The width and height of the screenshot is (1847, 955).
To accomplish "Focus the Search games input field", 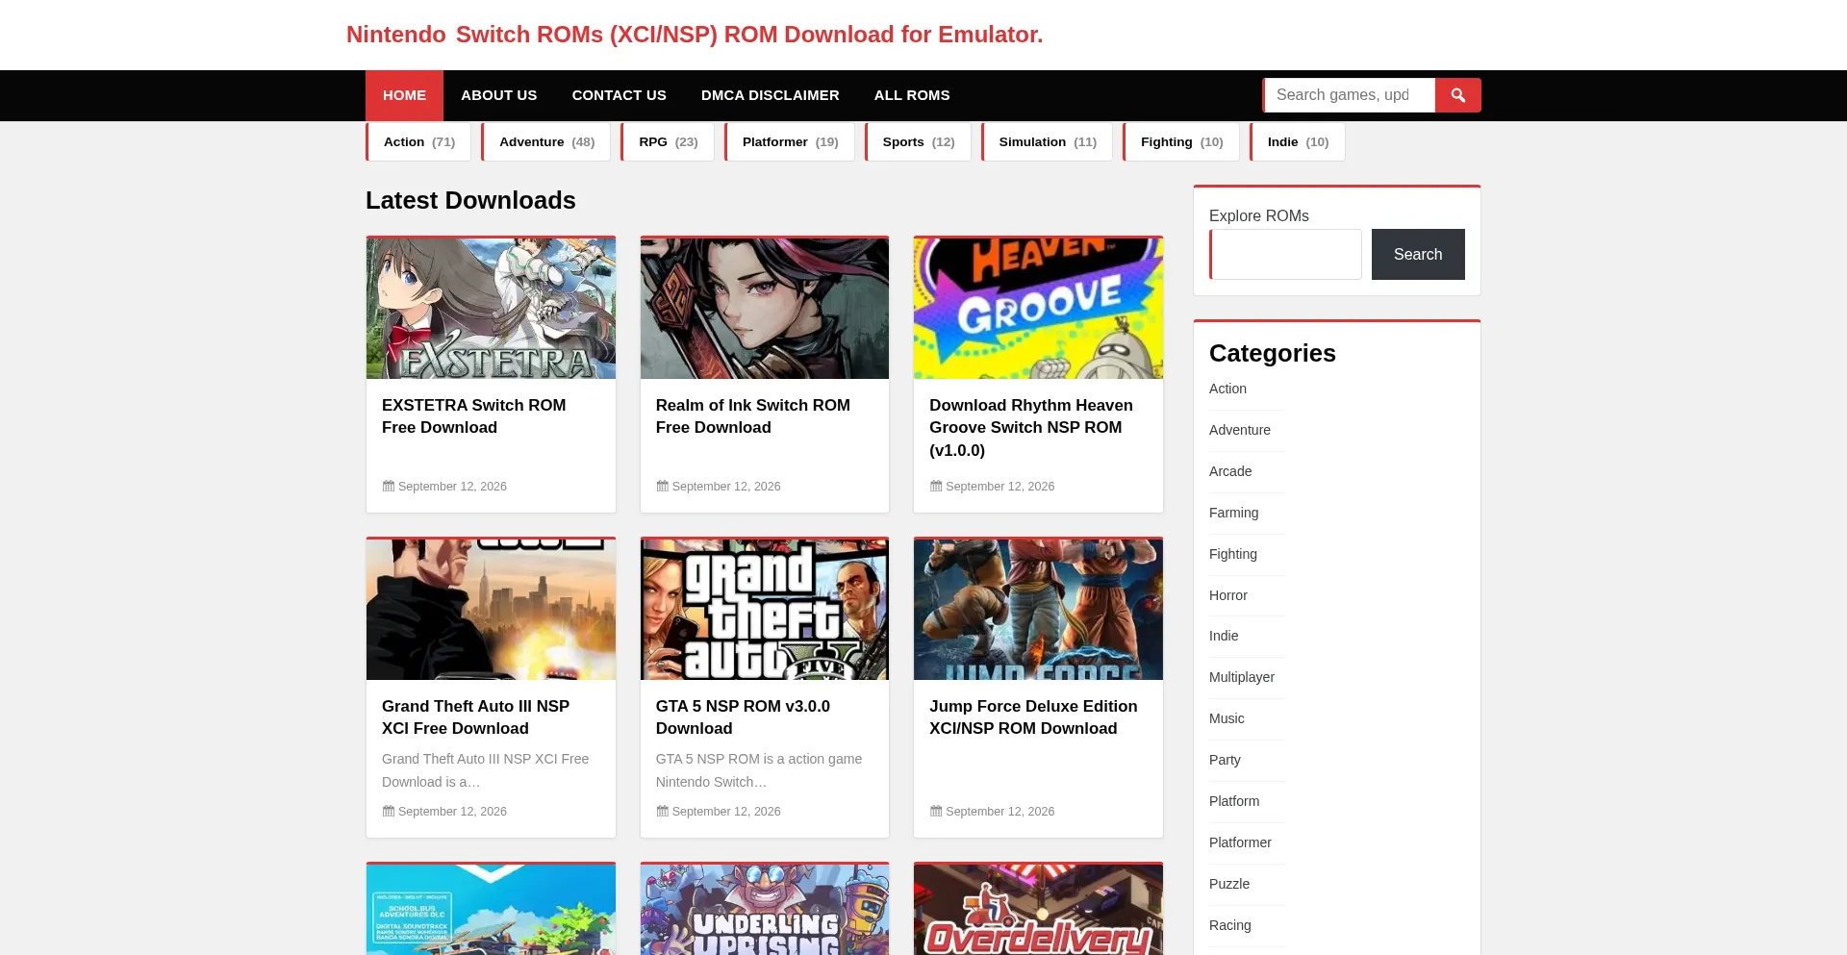I will click(x=1349, y=95).
